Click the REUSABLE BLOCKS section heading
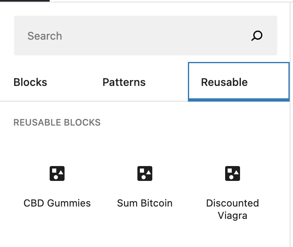The image size is (293, 247). tap(57, 122)
